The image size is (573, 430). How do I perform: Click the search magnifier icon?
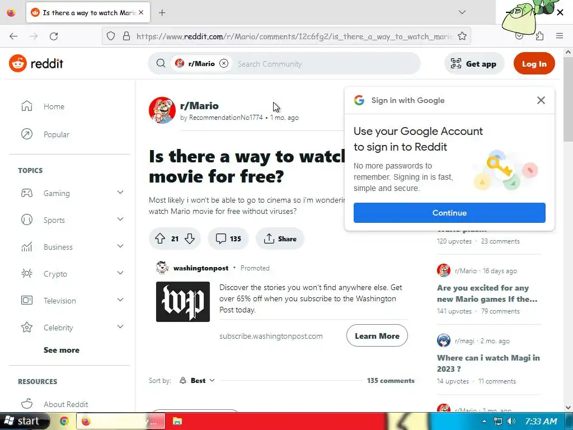point(161,63)
